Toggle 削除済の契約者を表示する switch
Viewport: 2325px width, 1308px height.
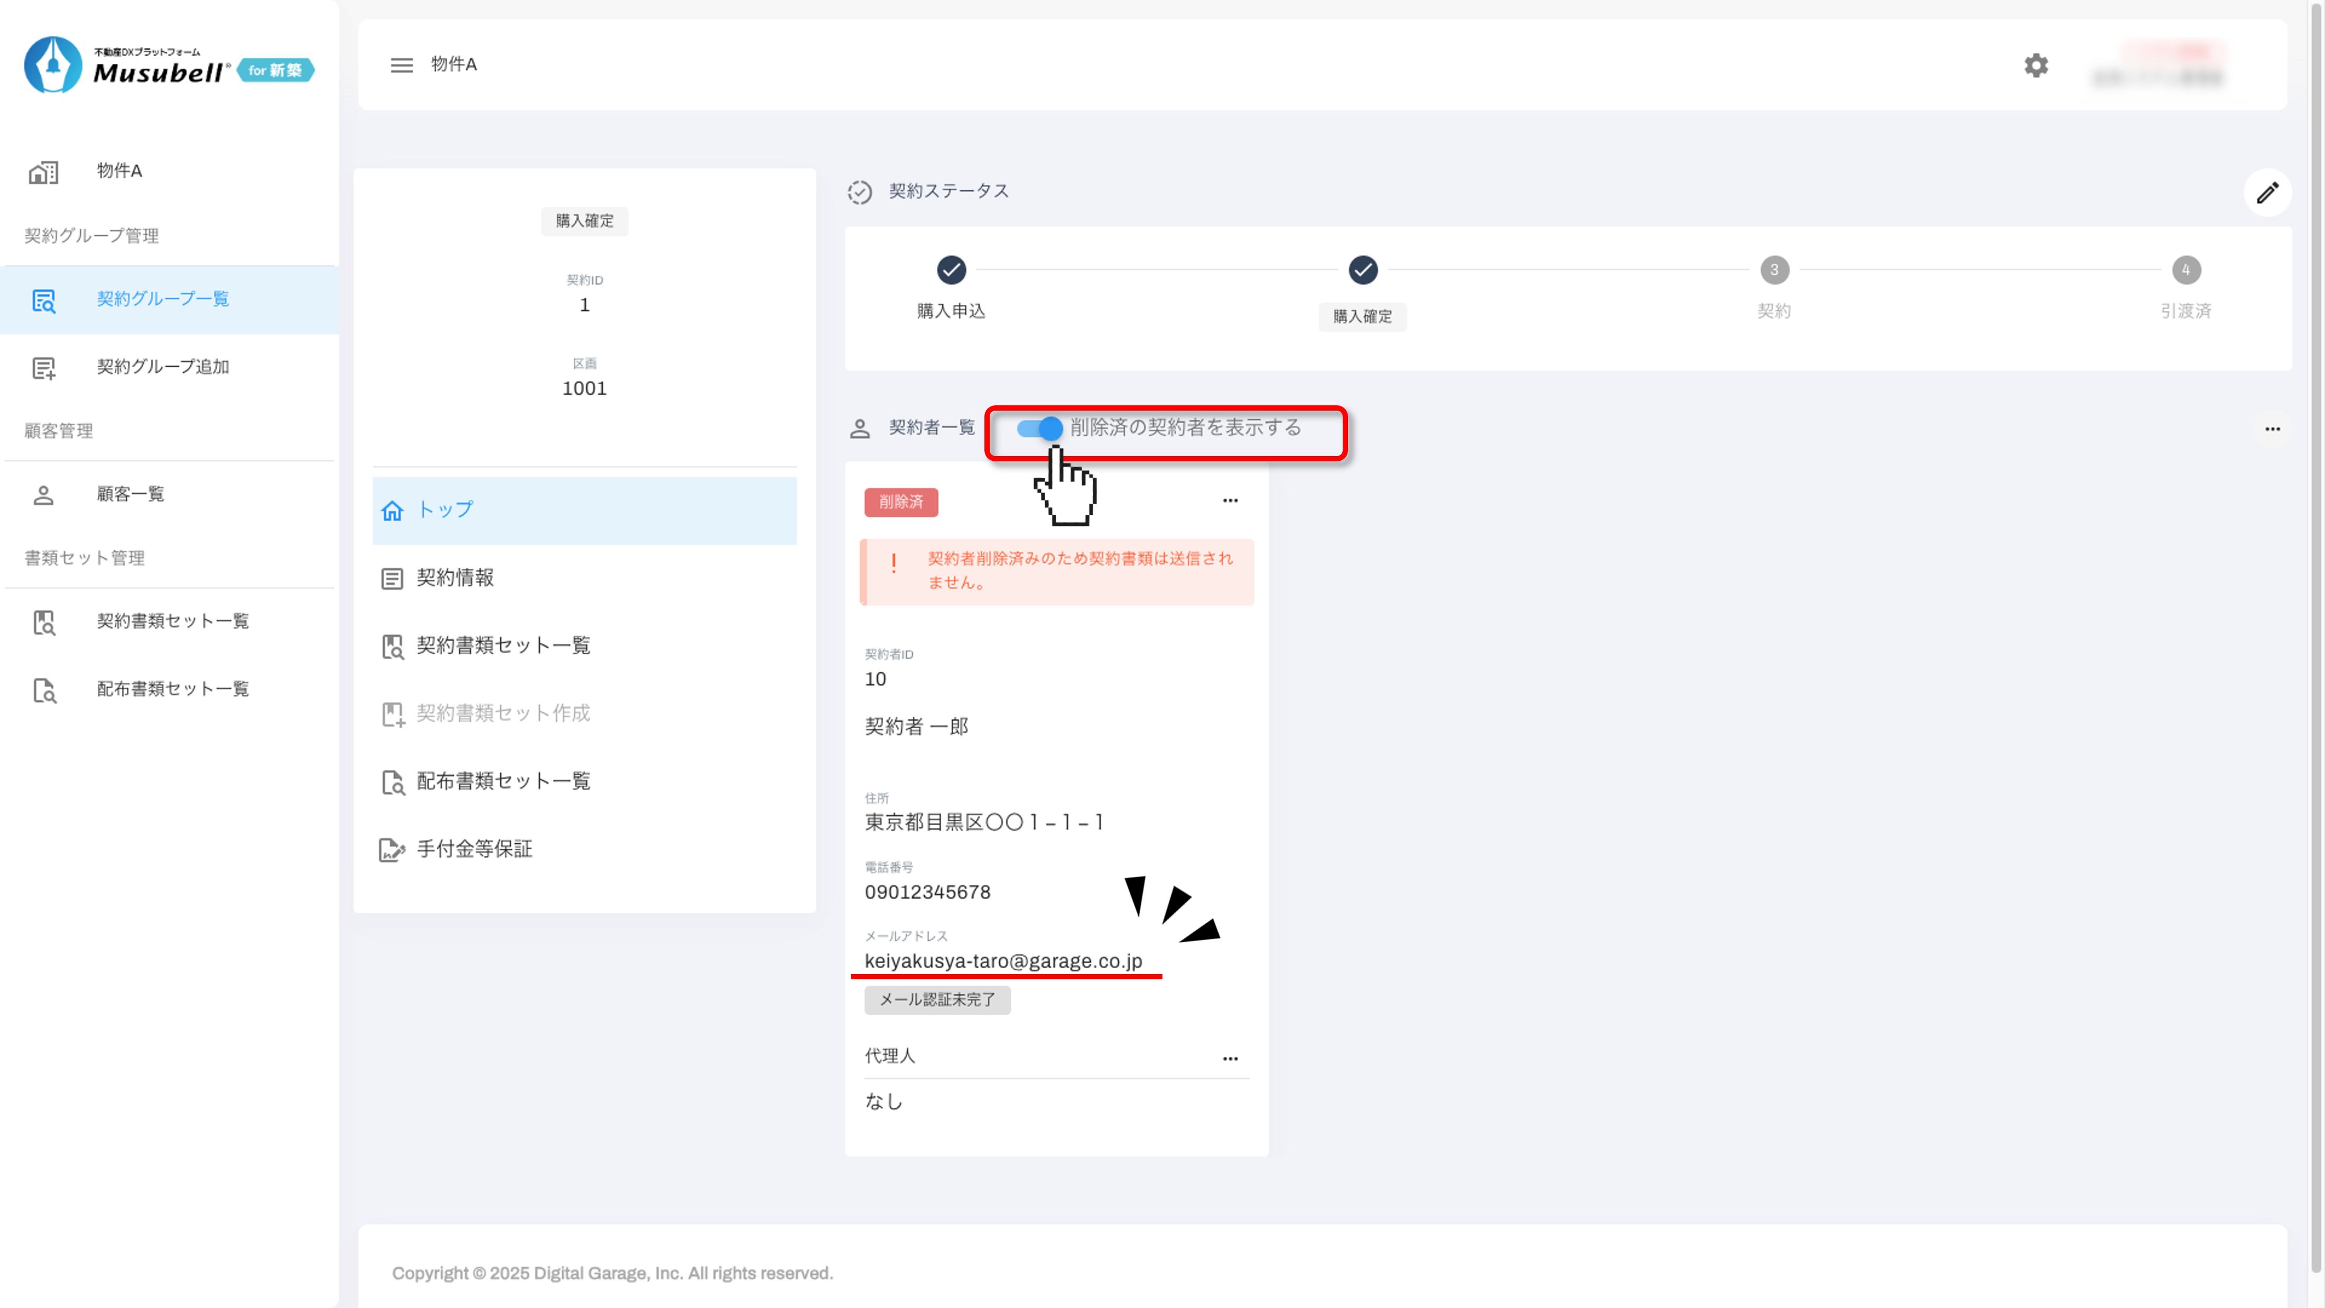[x=1040, y=428]
